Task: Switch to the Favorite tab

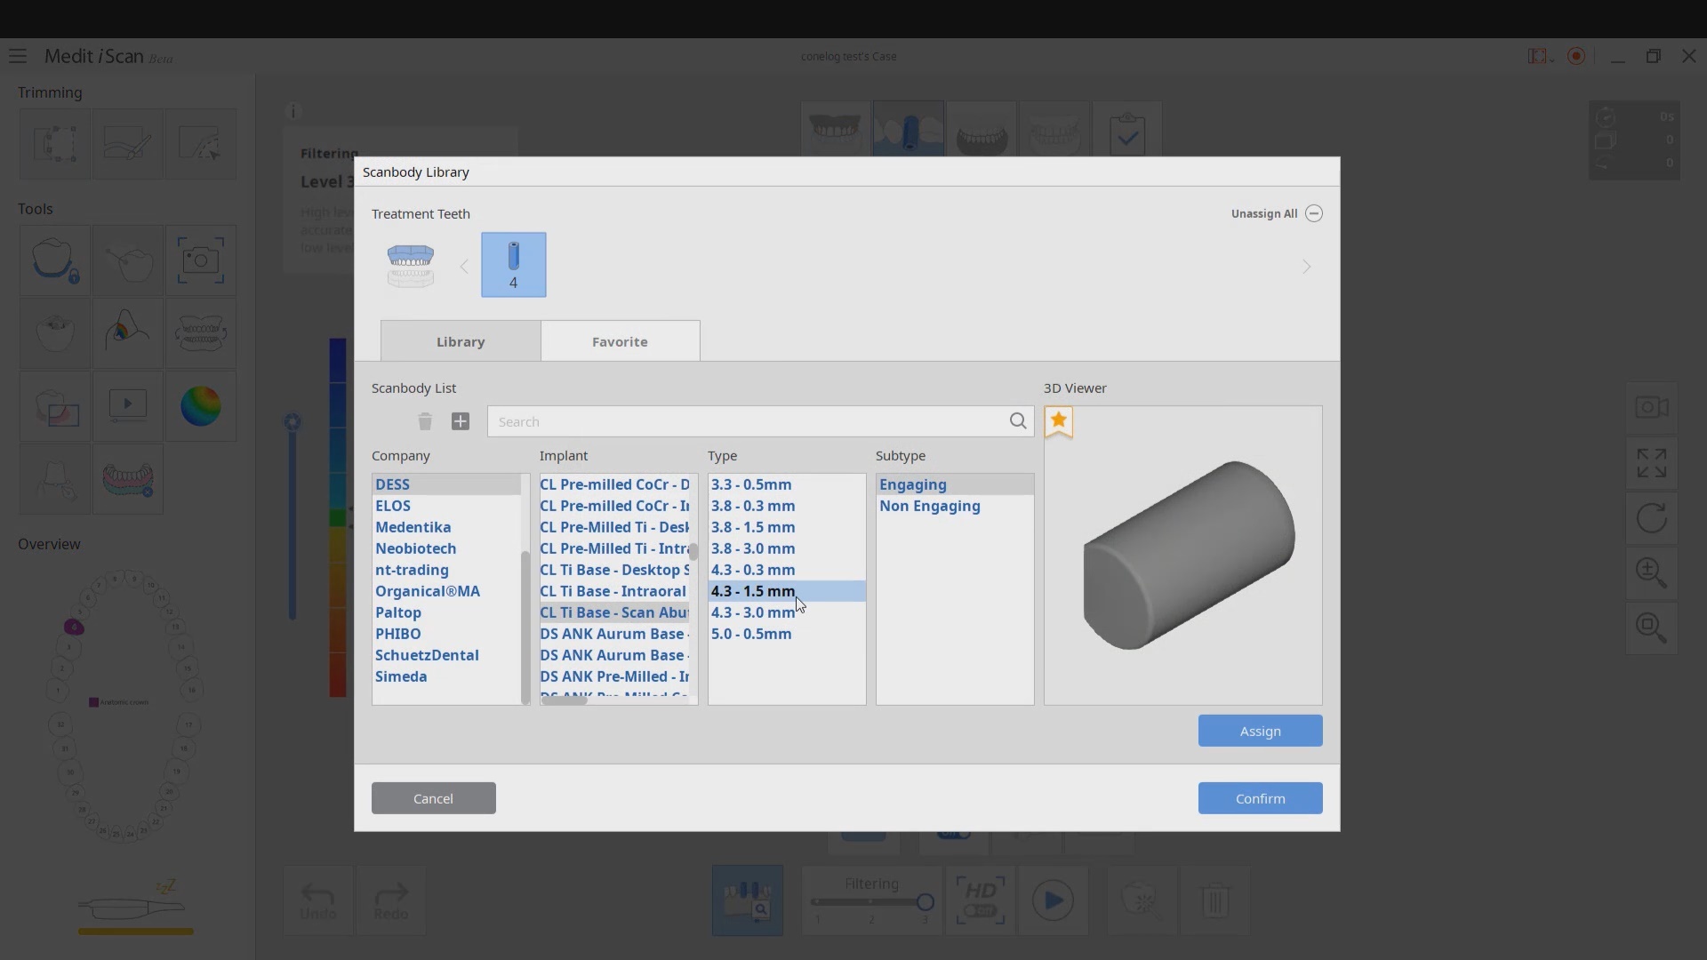Action: point(620,341)
